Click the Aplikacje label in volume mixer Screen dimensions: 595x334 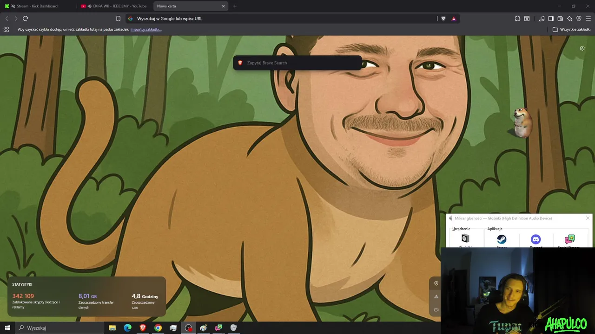click(495, 229)
